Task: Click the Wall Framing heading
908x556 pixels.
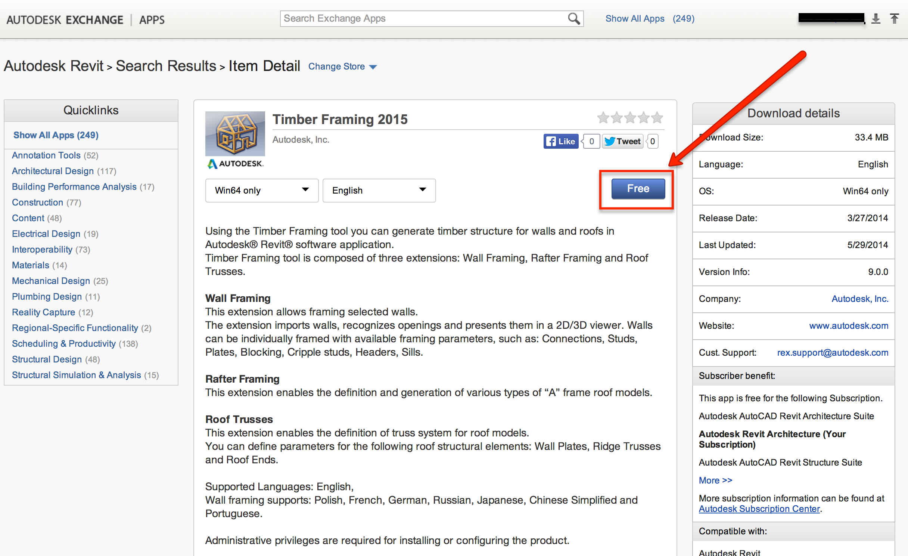Action: pyautogui.click(x=238, y=298)
